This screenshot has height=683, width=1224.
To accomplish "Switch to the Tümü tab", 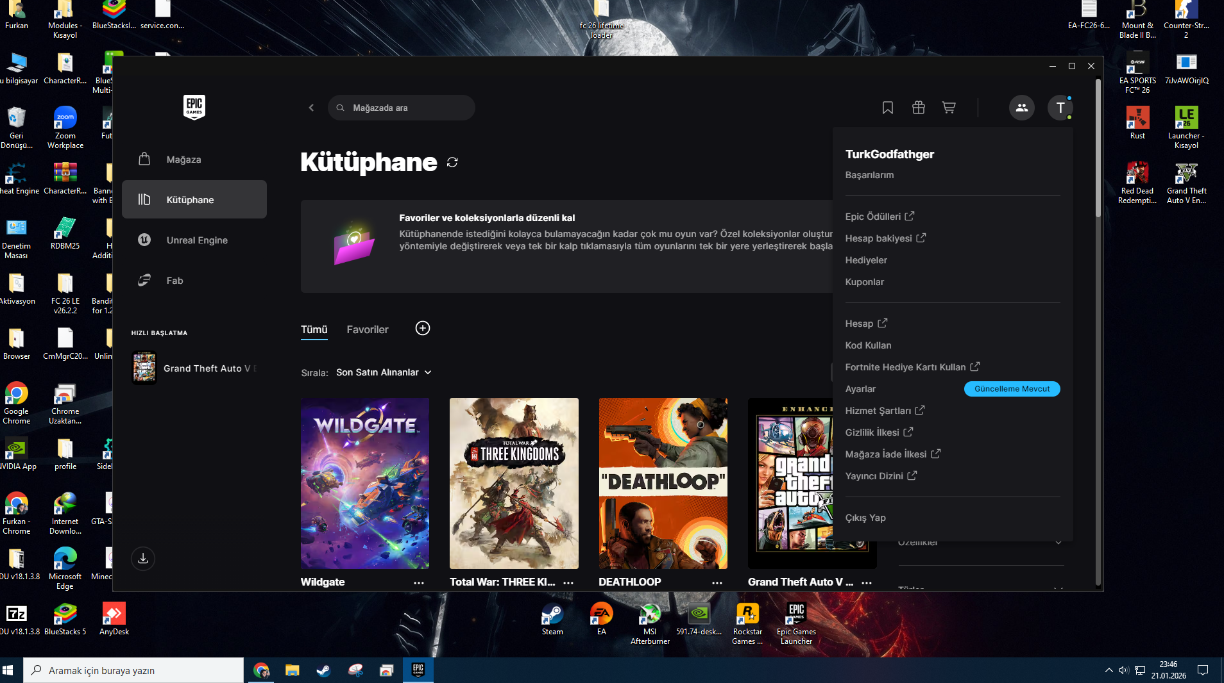I will [x=314, y=330].
